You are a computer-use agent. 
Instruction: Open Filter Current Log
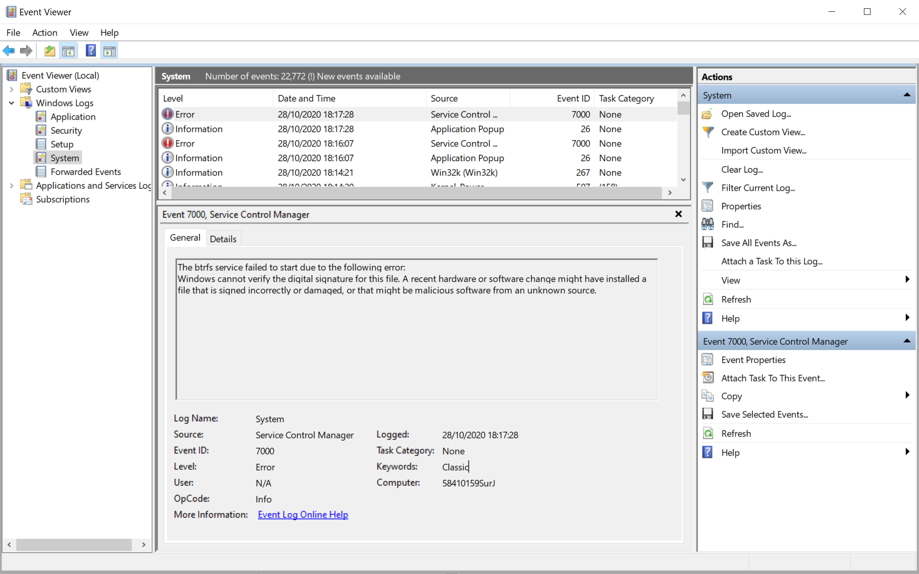(x=758, y=188)
